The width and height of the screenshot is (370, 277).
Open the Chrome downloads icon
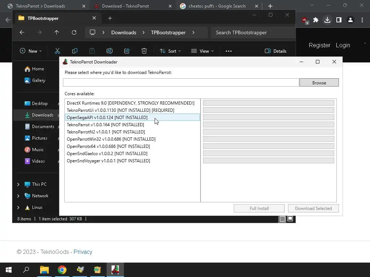coord(327,20)
